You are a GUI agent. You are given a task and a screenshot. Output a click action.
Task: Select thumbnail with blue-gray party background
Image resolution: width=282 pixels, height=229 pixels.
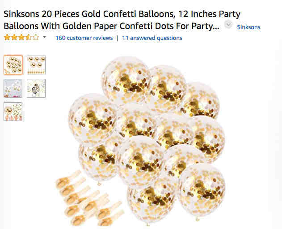point(13,88)
